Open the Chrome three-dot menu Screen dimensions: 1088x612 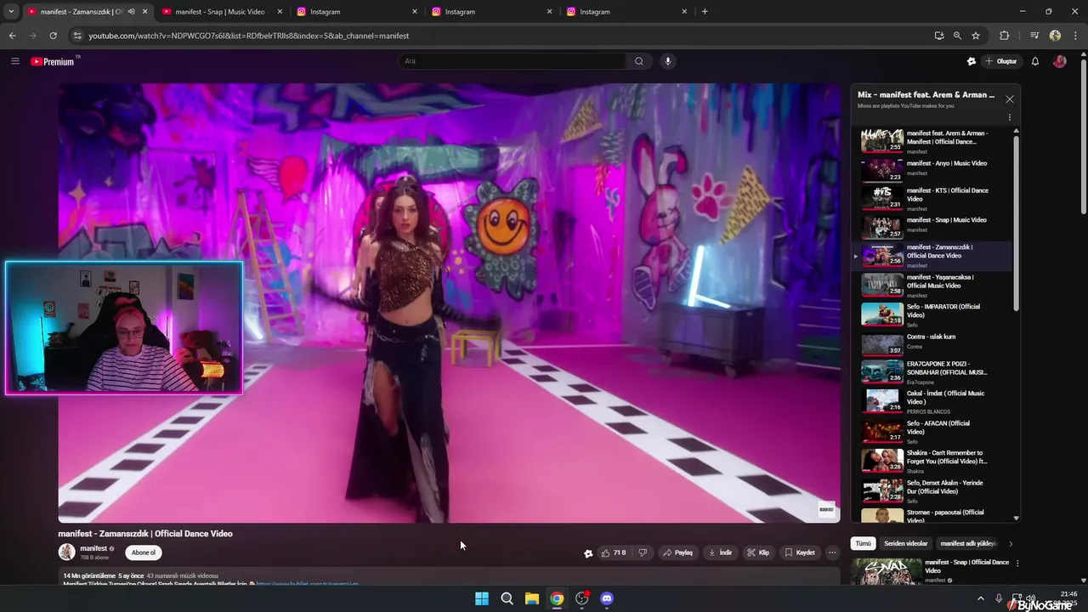tap(1074, 36)
